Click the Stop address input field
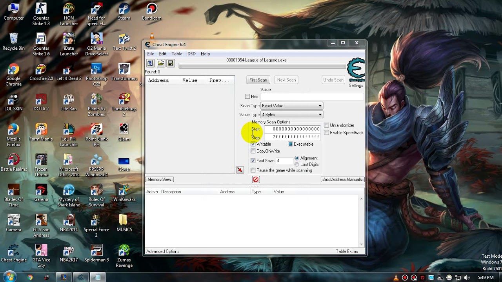 coord(293,137)
